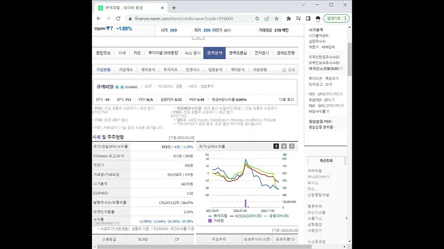Open the Chrome profile avatar
This screenshot has height=249, width=444.
[x=318, y=18]
